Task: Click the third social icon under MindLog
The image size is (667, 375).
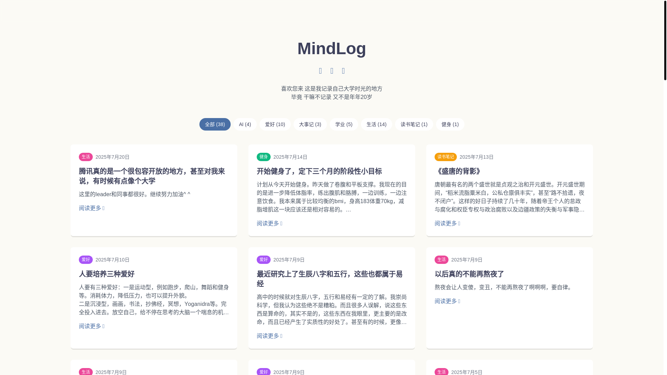Action: point(343,71)
